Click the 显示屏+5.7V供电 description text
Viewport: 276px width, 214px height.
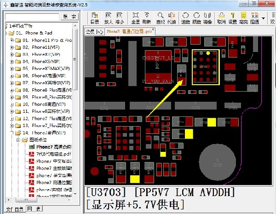click(135, 205)
